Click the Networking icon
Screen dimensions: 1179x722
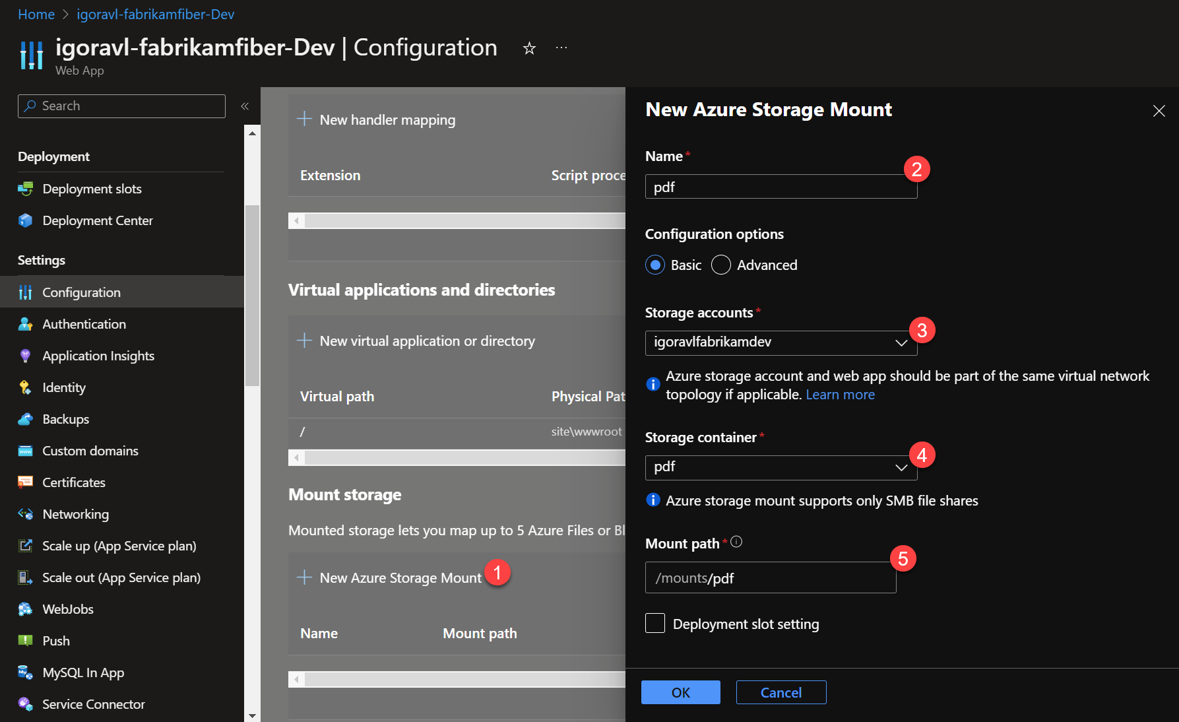[26, 514]
